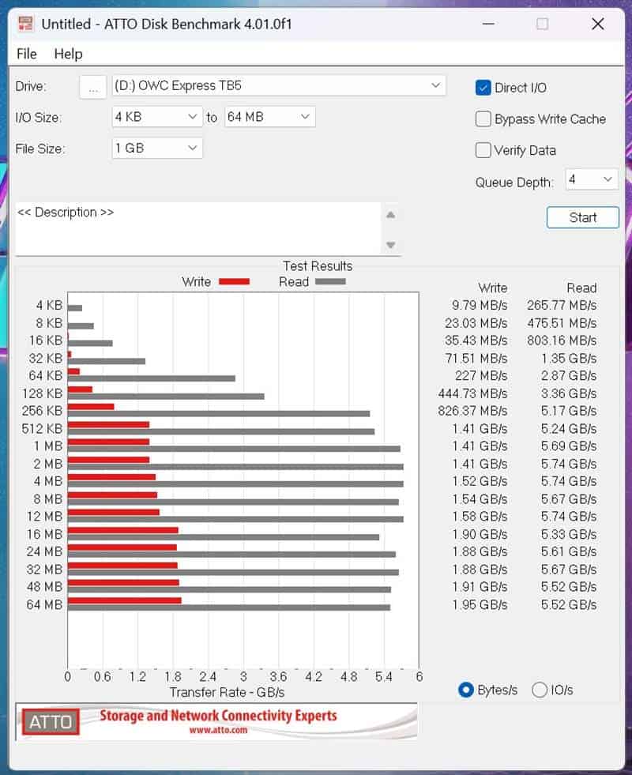Open the Help menu
The height and width of the screenshot is (775, 632).
(x=68, y=54)
